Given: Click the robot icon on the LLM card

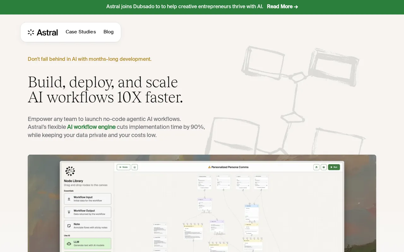Looking at the screenshot, I should point(69,243).
